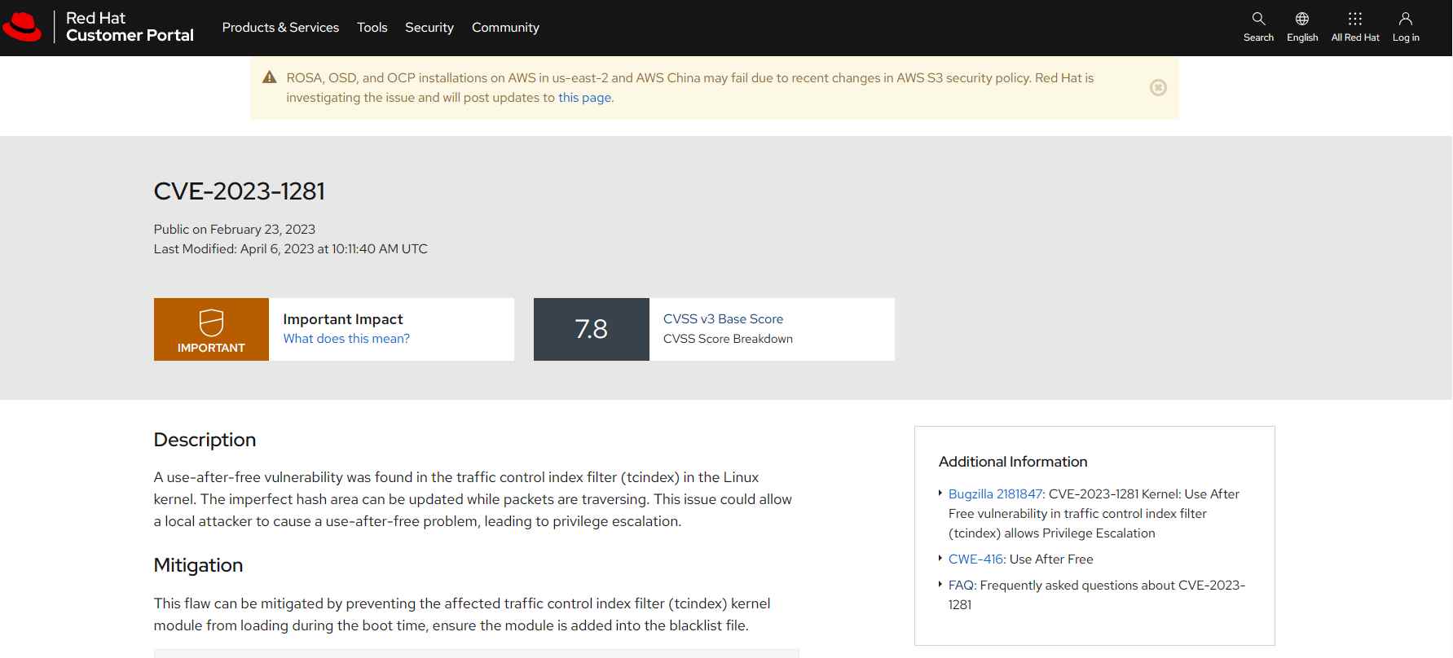Click CVSS Score Breakdown text
The image size is (1453, 658).
pos(728,339)
